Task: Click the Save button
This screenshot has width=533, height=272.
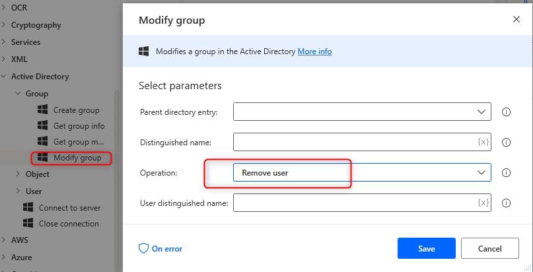Action: [x=426, y=249]
